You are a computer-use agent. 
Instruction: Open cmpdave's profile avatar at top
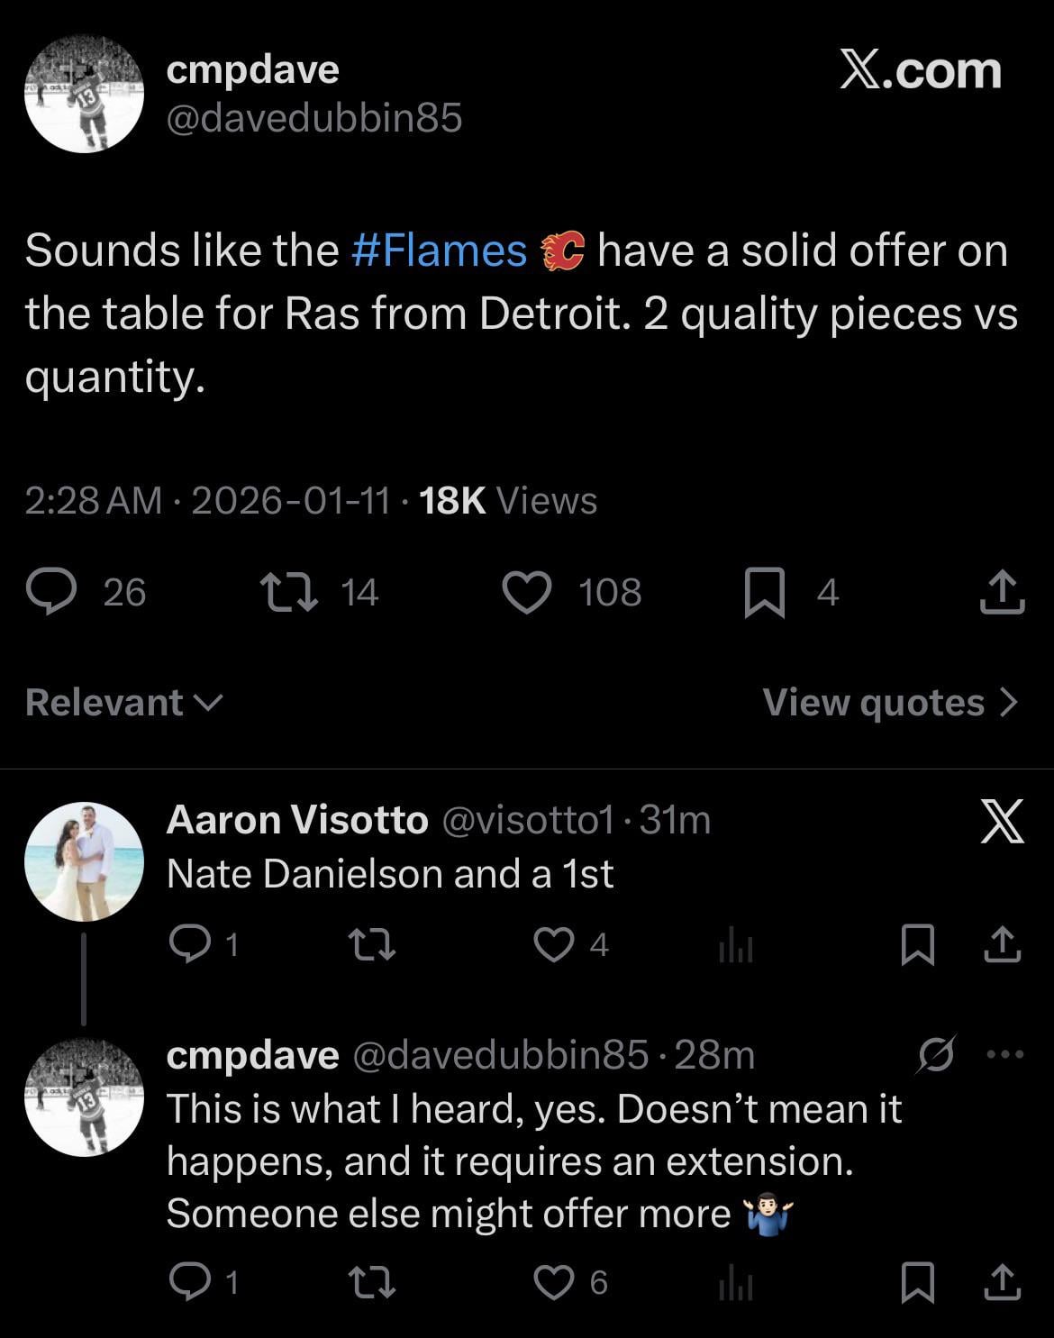click(85, 94)
